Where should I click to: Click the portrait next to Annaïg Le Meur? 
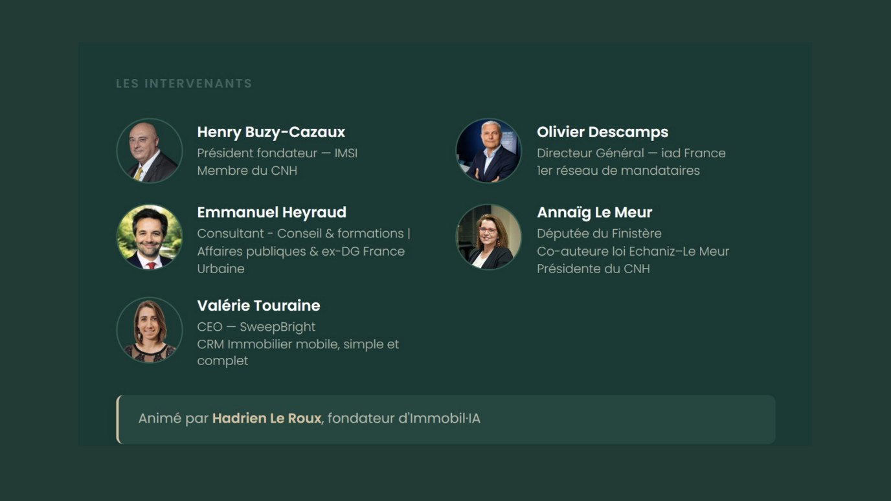coord(489,237)
